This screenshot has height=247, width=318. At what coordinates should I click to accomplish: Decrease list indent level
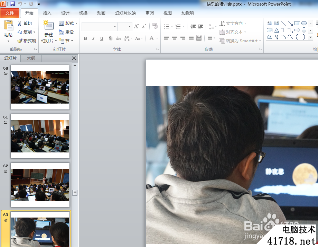(193, 26)
